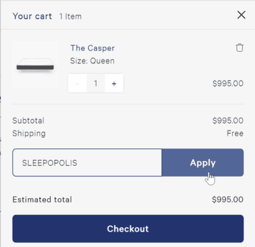Select the item price next to the quantity stepper

(x=228, y=83)
